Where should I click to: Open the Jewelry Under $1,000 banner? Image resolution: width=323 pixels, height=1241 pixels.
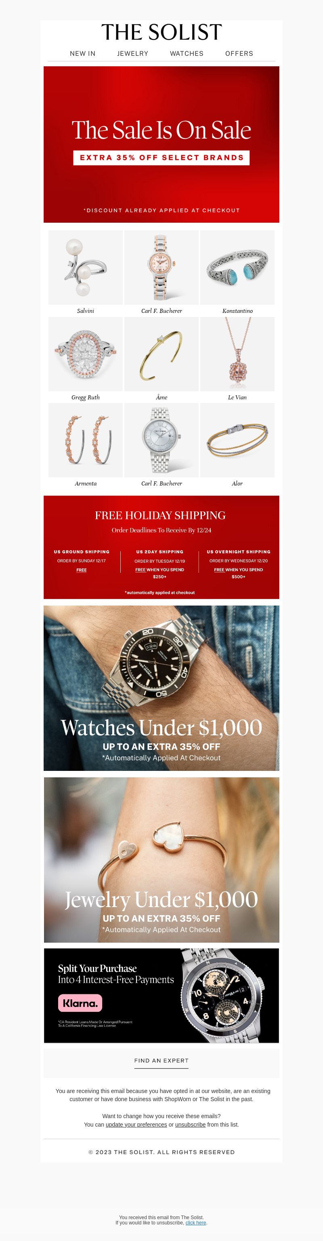click(161, 860)
